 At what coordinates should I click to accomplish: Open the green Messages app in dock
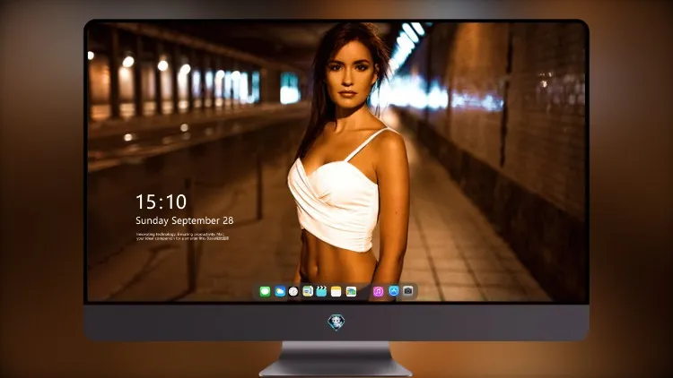point(265,292)
